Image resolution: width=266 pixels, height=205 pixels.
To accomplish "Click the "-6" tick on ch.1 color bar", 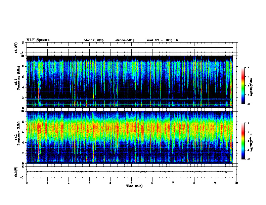I will tap(248, 67).
